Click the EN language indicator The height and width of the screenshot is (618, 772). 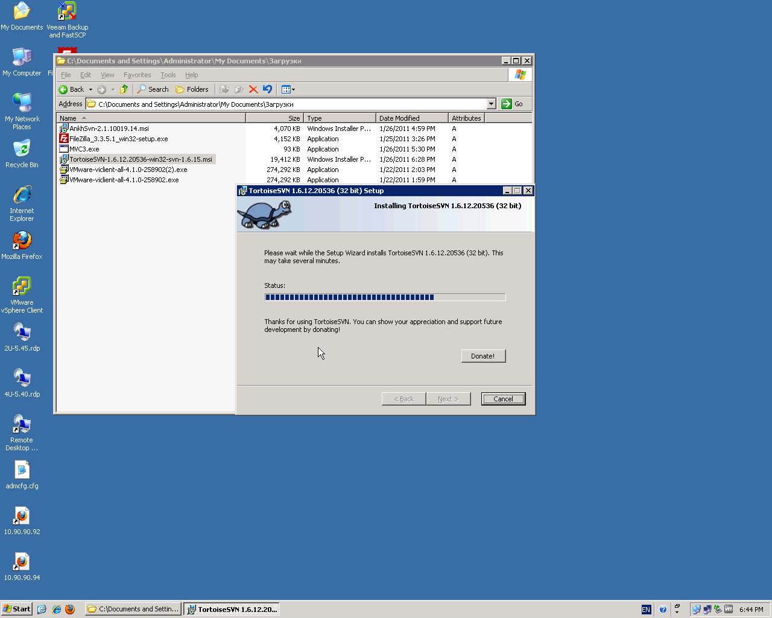tap(646, 610)
